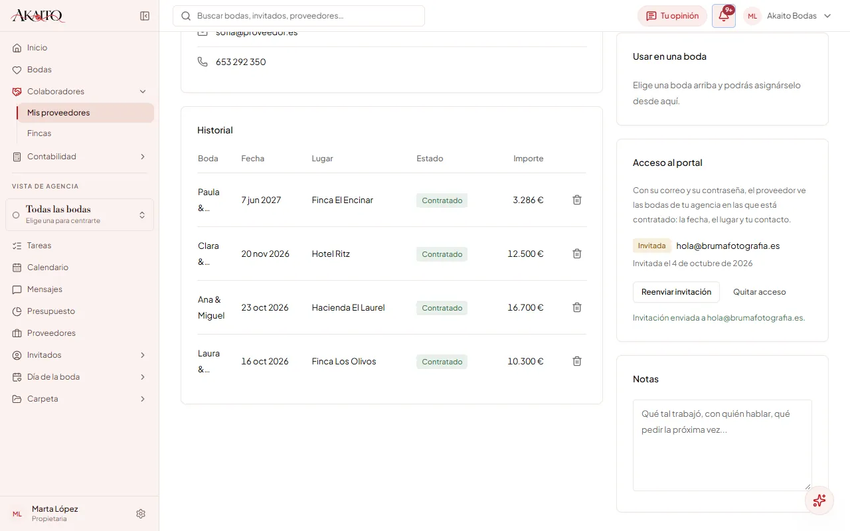Expand the Invitados section

tap(80, 355)
